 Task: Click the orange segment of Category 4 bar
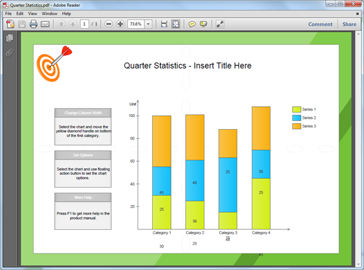[261, 129]
